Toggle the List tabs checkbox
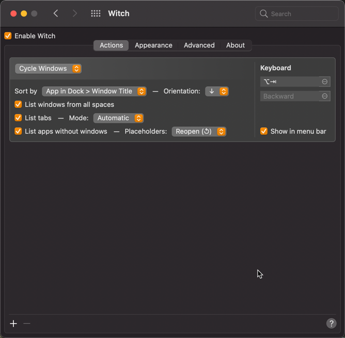The image size is (345, 338). point(18,118)
